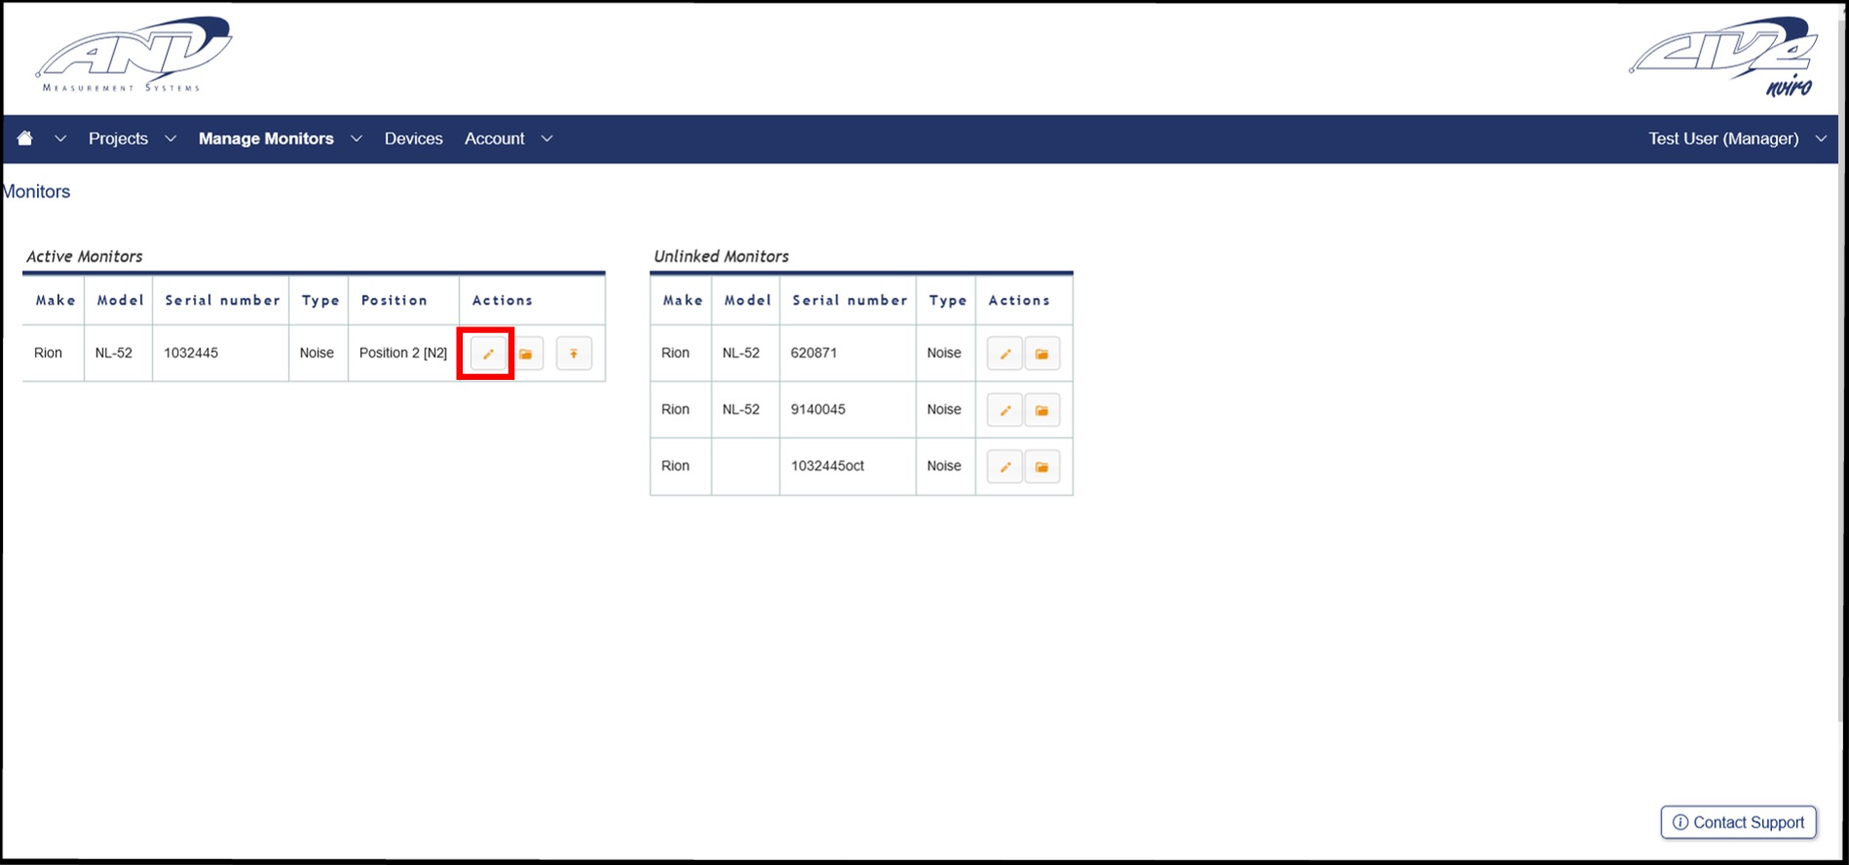Select serial number 1032445 cell

click(220, 353)
